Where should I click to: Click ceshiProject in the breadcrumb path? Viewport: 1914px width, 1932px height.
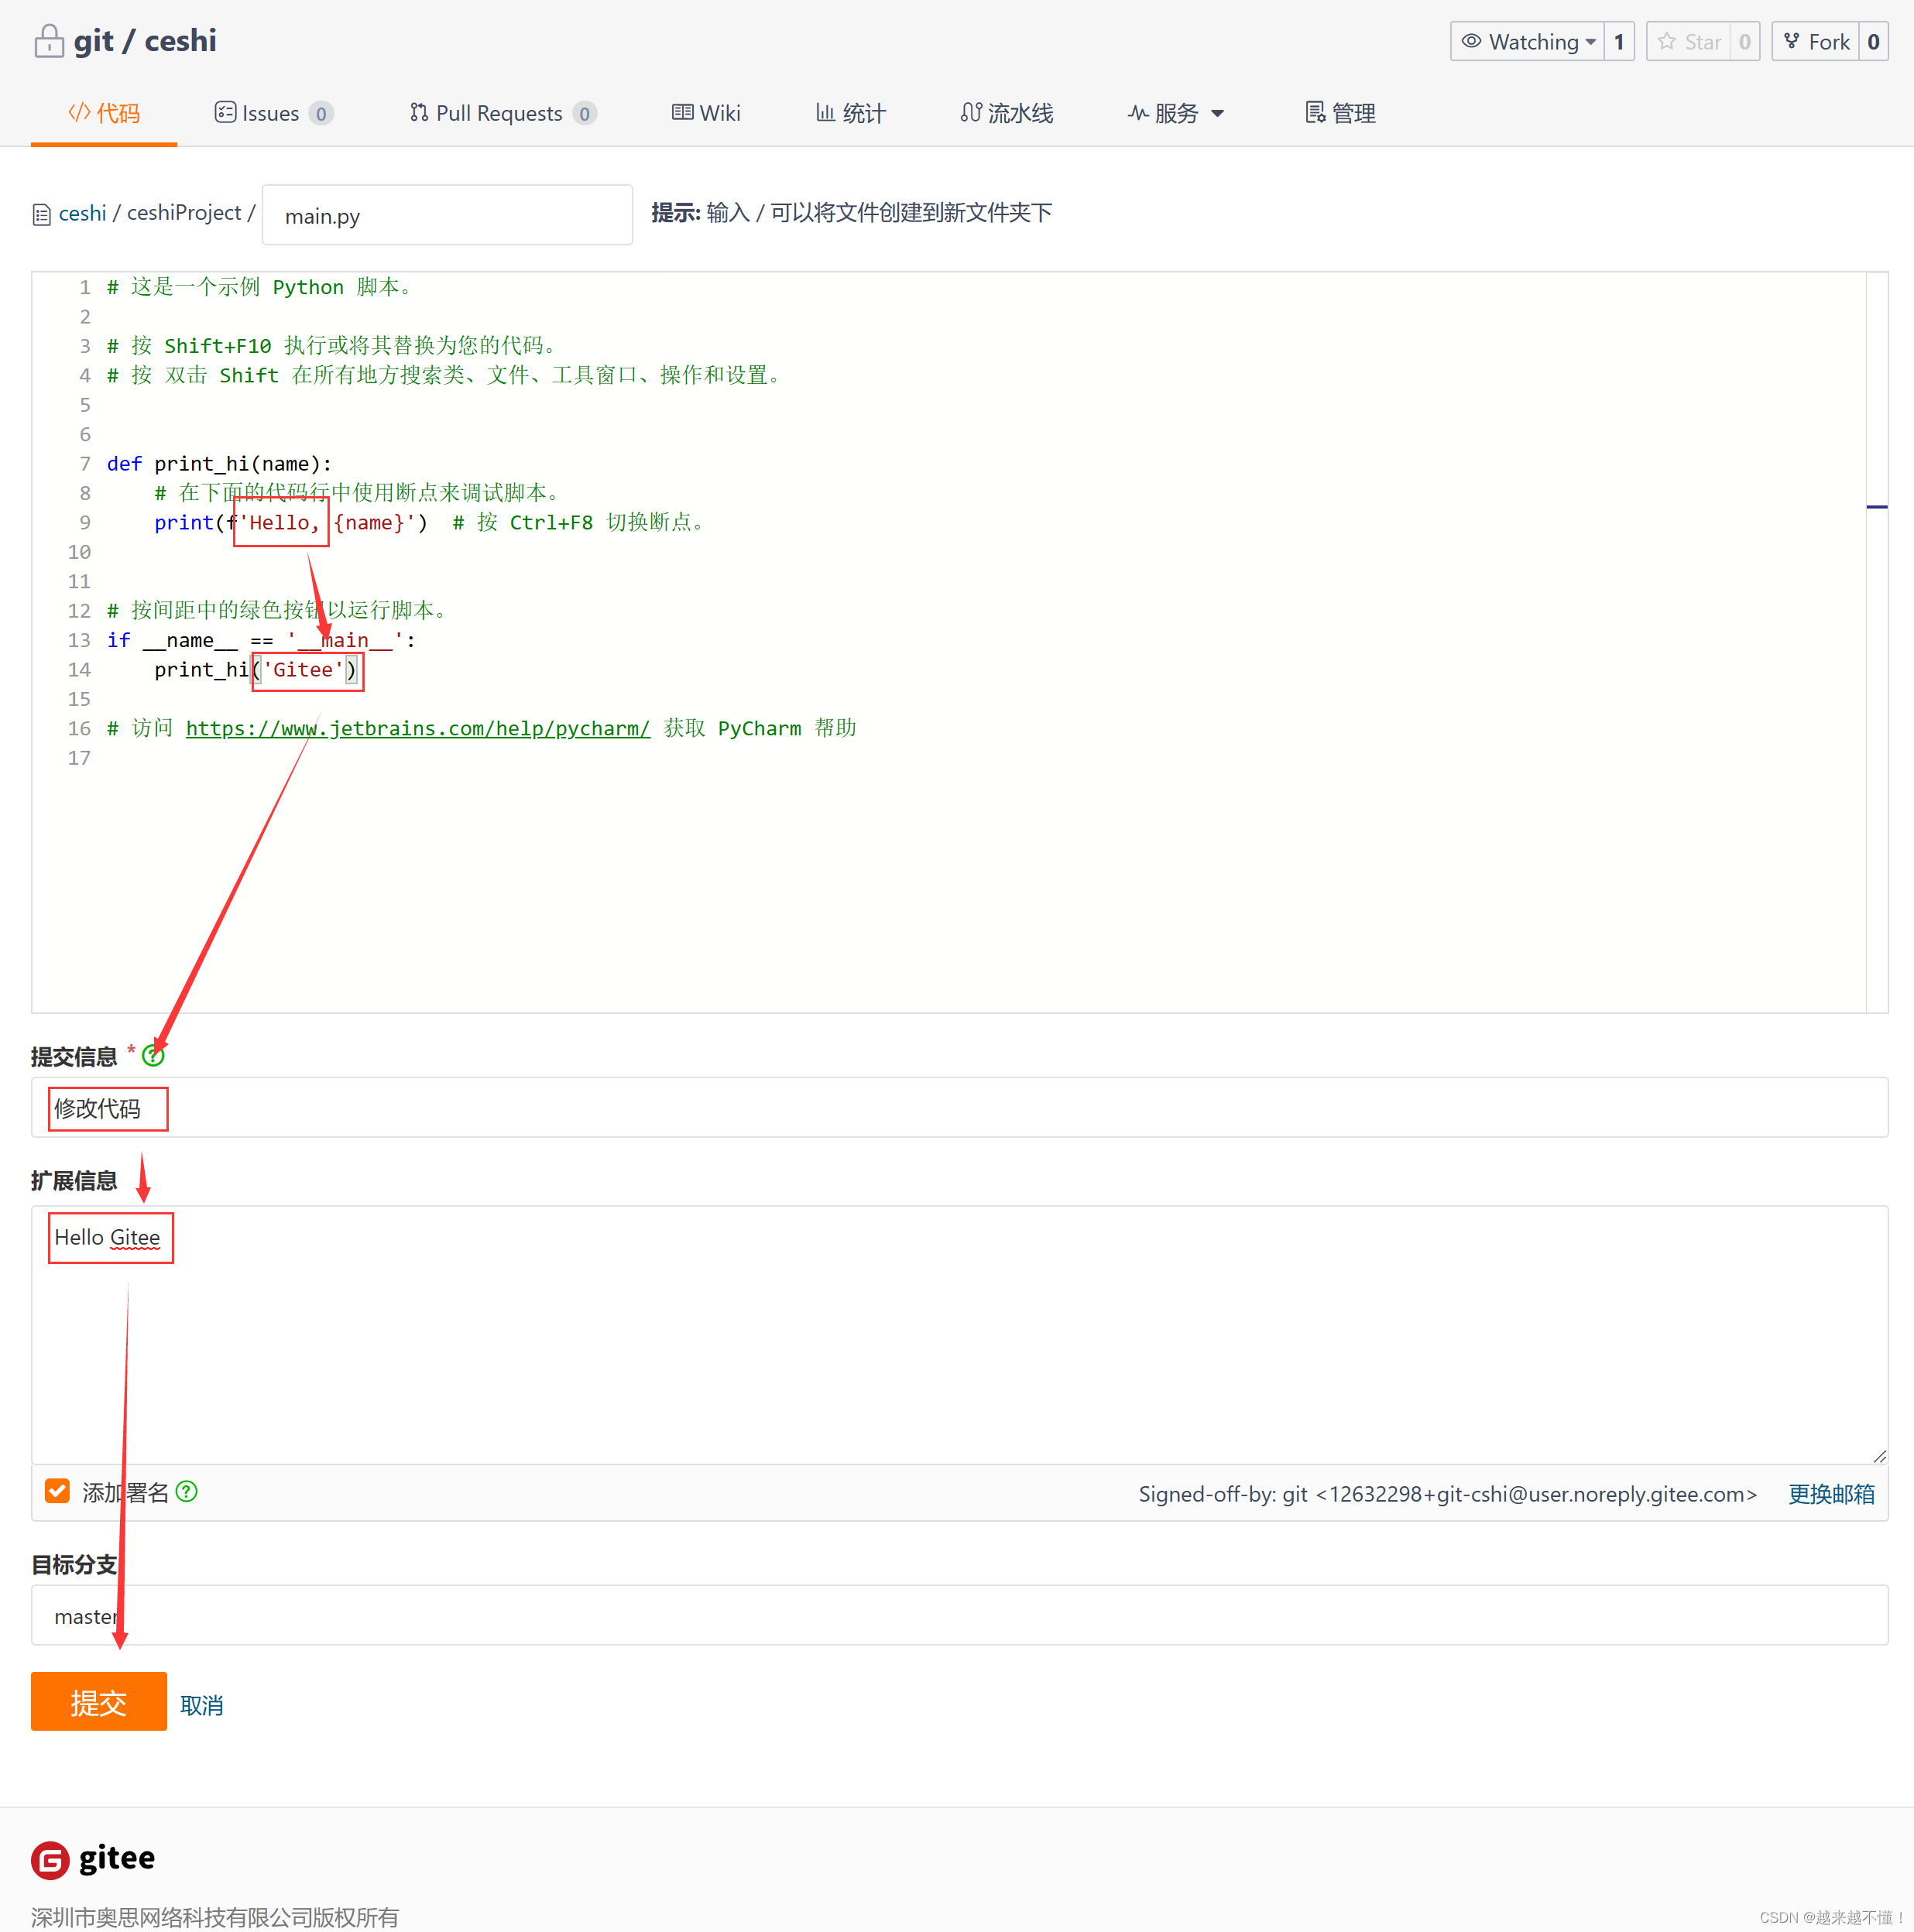(184, 213)
